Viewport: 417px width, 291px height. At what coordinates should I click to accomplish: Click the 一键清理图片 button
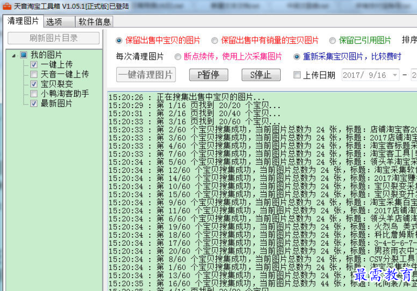(x=146, y=75)
